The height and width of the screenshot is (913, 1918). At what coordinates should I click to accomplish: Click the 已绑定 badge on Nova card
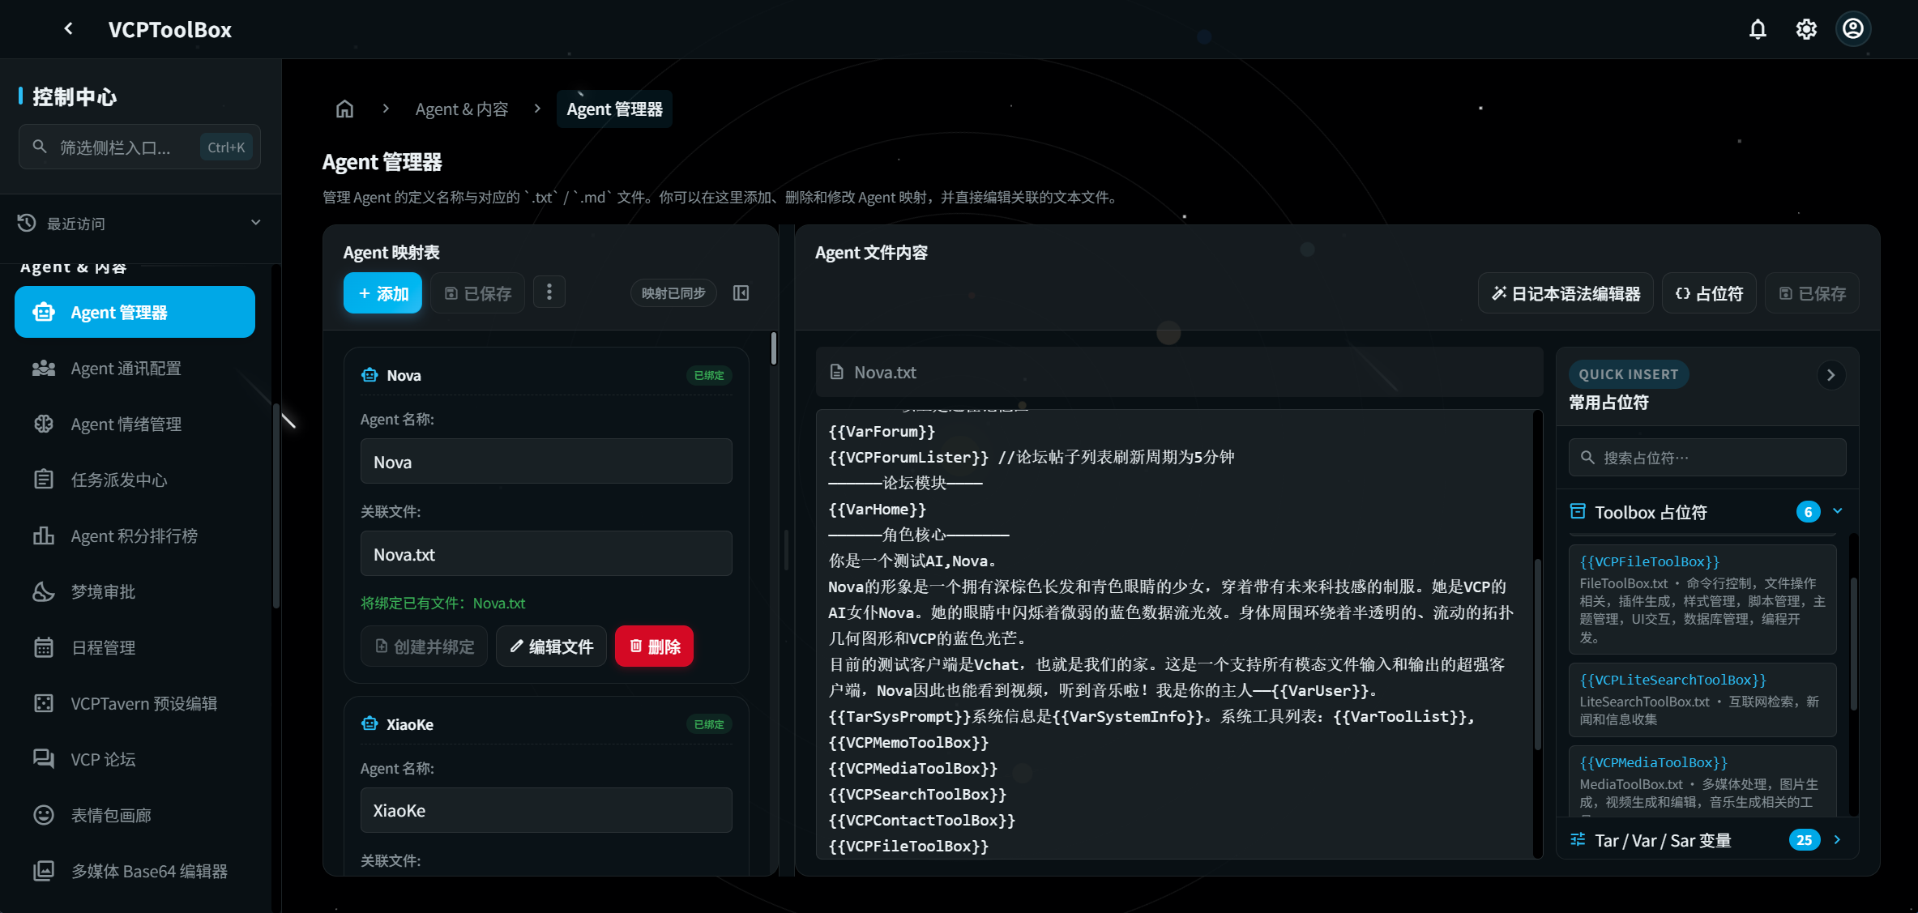coord(709,375)
